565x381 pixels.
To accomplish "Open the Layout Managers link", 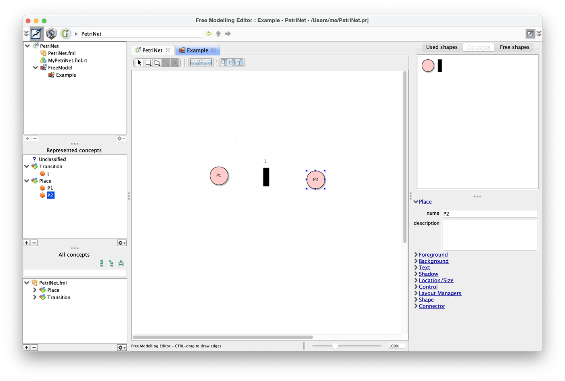I will tap(440, 293).
